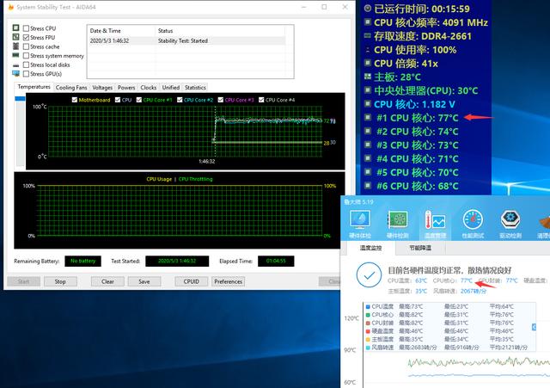Click the Test Started time field
550x388 pixels.
[x=177, y=261]
